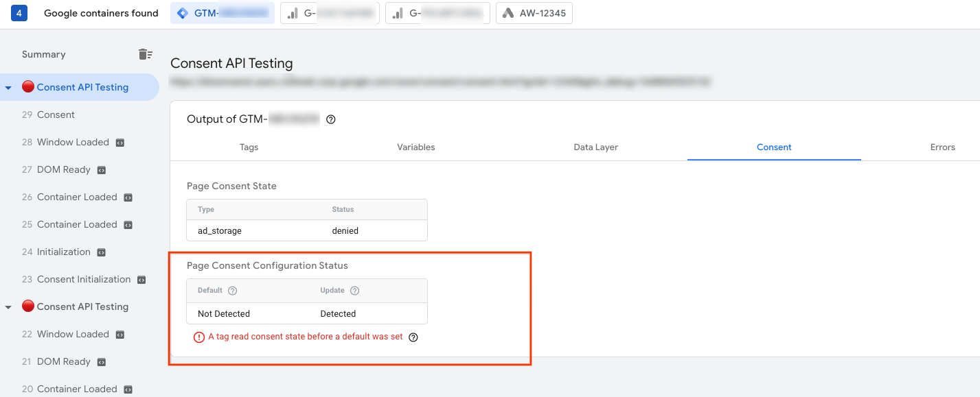The width and height of the screenshot is (980, 397).
Task: Click the help icon next to Output of GTM
Action: coord(330,119)
